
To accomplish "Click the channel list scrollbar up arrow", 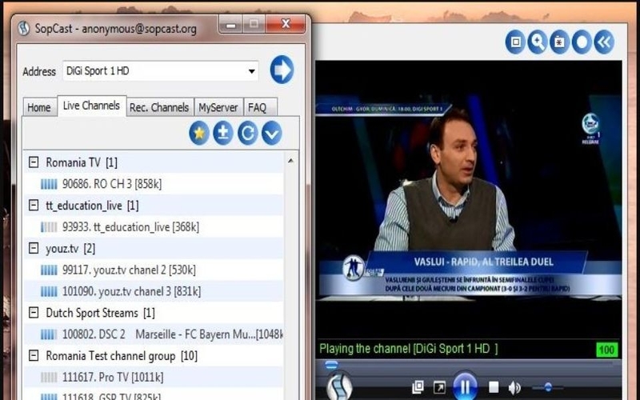I will pos(290,161).
